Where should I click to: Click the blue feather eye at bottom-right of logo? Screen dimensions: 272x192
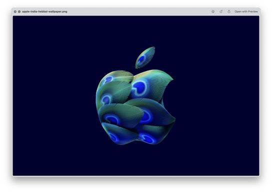click(147, 138)
